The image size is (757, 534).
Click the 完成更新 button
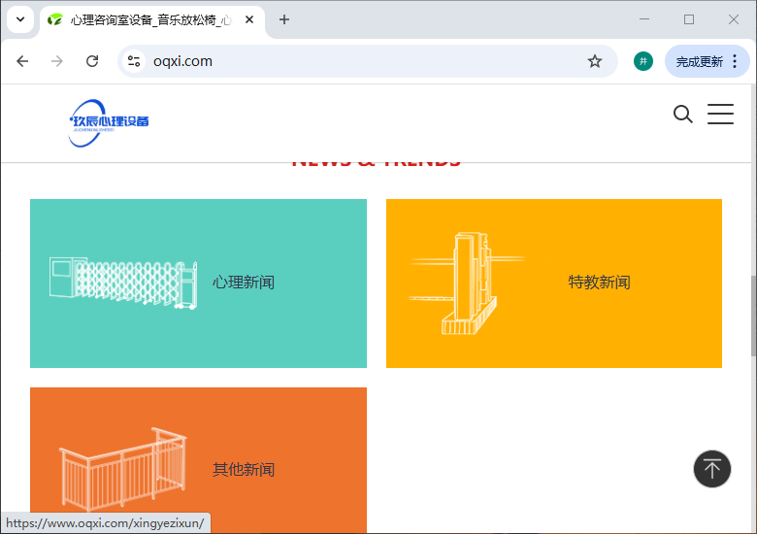(x=707, y=61)
